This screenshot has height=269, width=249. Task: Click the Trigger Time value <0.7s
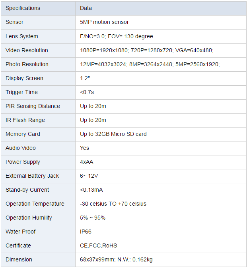click(87, 92)
